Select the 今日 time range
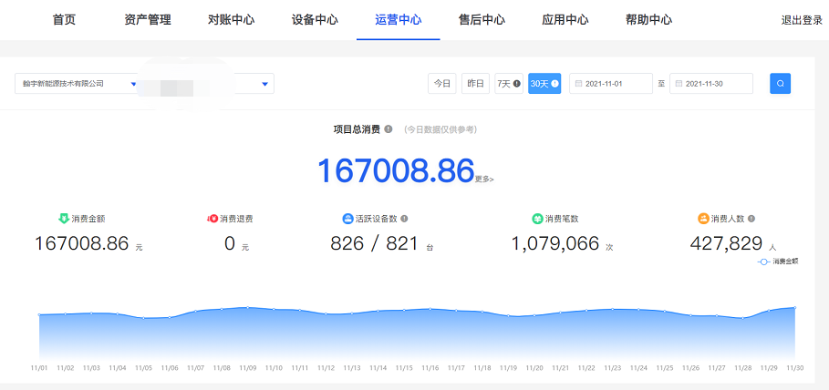 pyautogui.click(x=441, y=83)
